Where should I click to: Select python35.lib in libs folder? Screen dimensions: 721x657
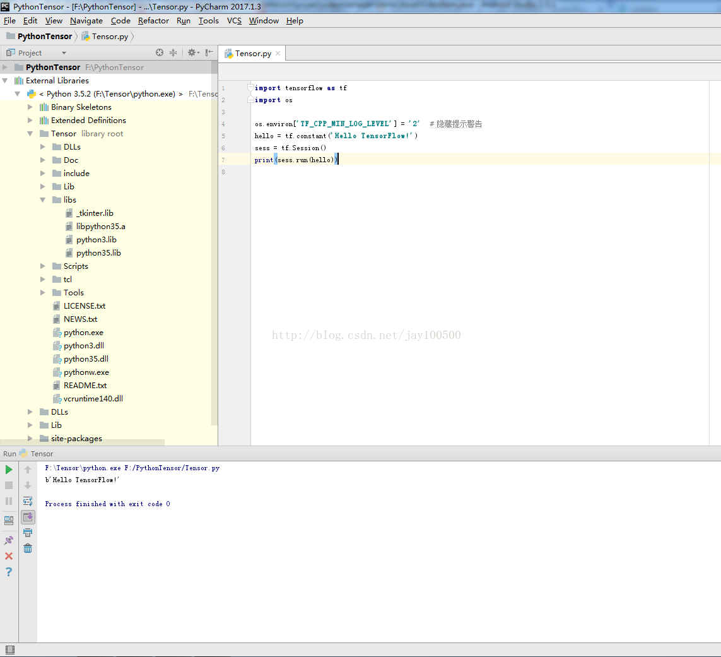[x=98, y=253]
